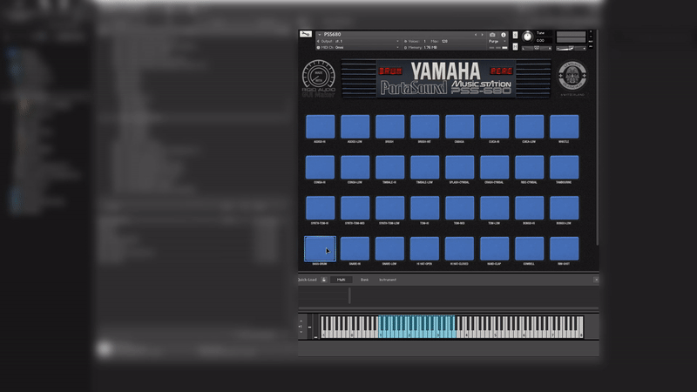This screenshot has width=697, height=392.
Task: Play the Ride-Cymbal pad
Action: pyautogui.click(x=529, y=167)
